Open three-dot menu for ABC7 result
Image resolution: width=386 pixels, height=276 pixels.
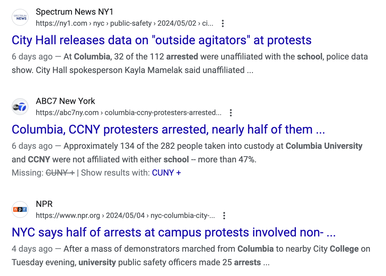(231, 113)
